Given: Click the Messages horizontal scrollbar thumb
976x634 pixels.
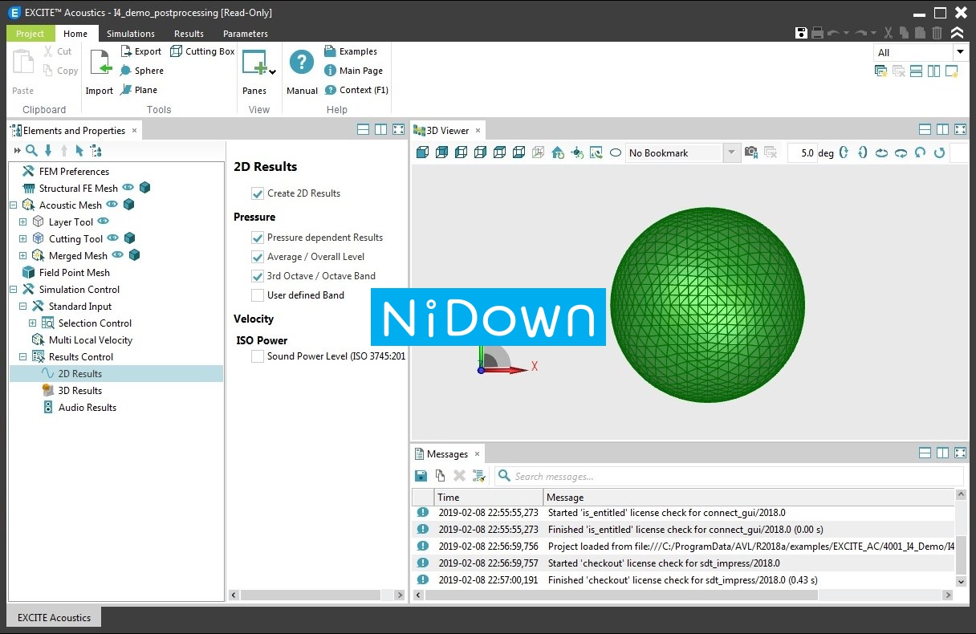Looking at the screenshot, I should [621, 595].
